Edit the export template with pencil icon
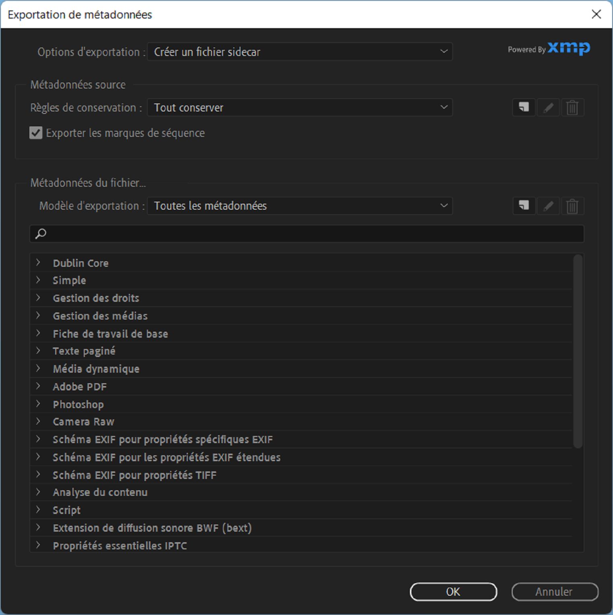 point(548,206)
